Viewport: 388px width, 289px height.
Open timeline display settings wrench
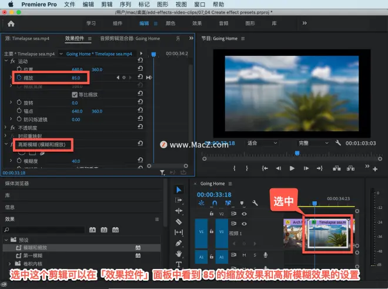tap(255, 203)
